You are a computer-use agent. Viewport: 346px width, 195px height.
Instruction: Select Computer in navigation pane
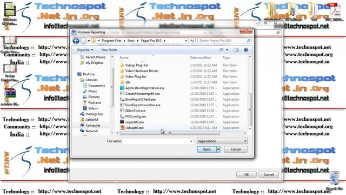(x=90, y=125)
